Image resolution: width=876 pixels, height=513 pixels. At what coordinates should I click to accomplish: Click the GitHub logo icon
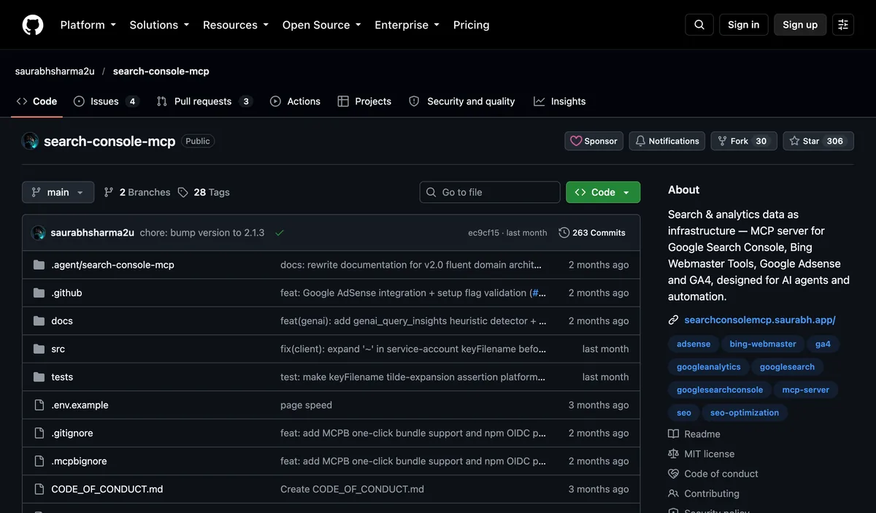coord(33,25)
